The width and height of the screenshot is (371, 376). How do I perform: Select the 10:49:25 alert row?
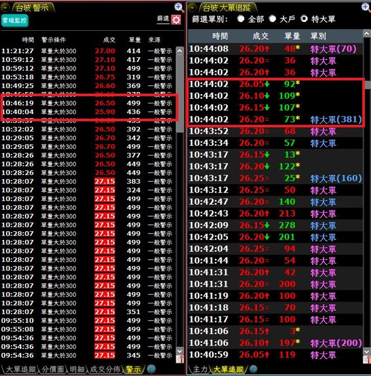[x=88, y=86]
